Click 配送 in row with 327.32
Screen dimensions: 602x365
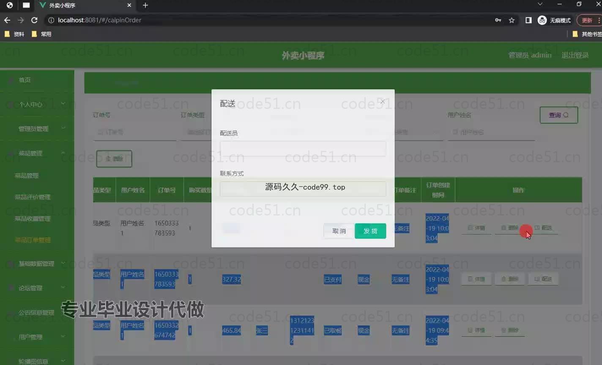(x=543, y=279)
